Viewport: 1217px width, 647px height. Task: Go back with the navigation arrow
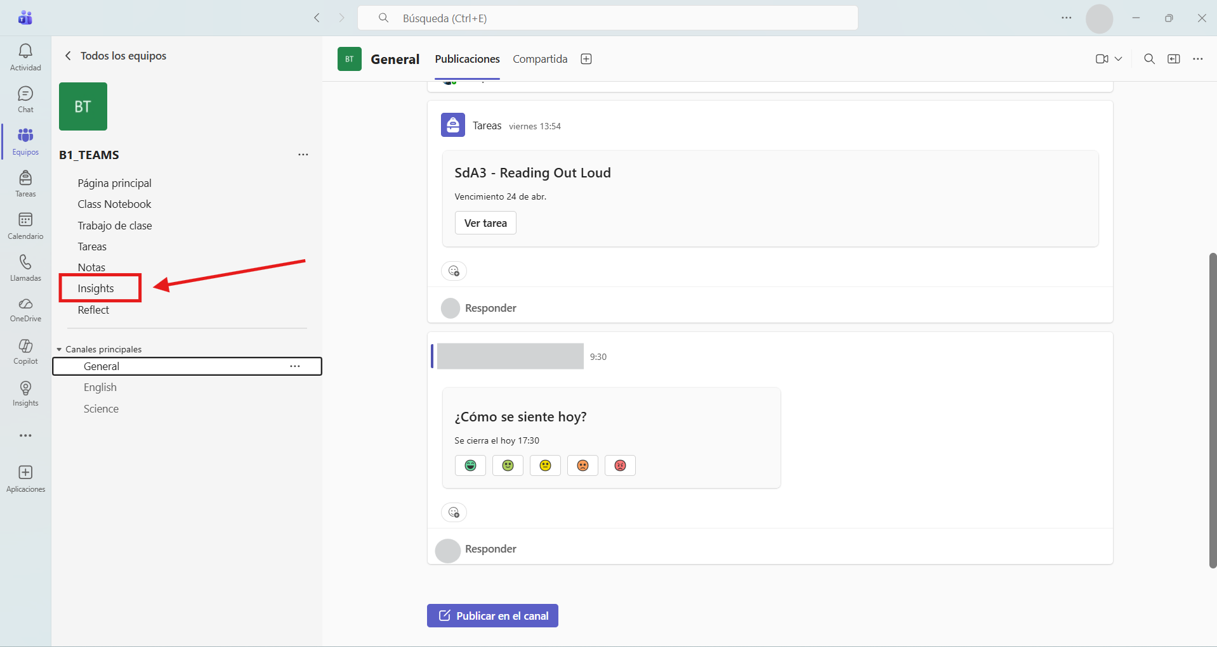317,18
